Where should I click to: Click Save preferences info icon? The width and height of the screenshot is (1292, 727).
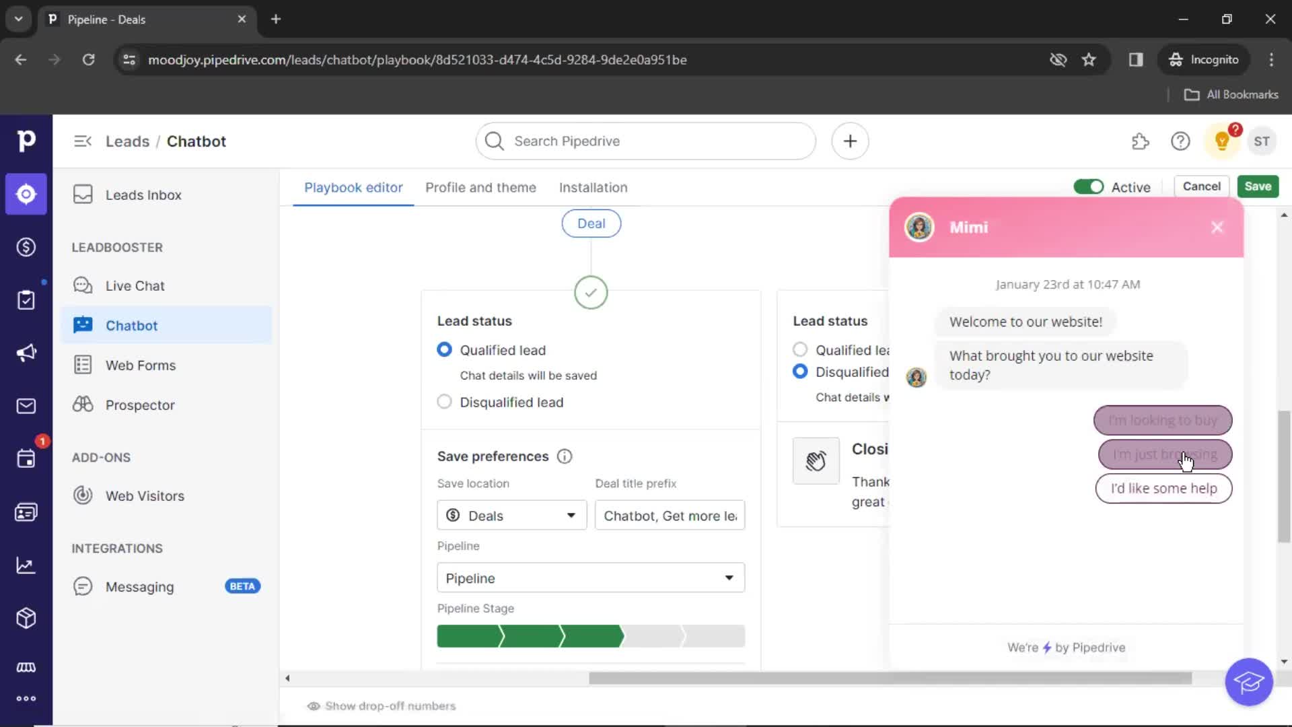click(x=565, y=456)
